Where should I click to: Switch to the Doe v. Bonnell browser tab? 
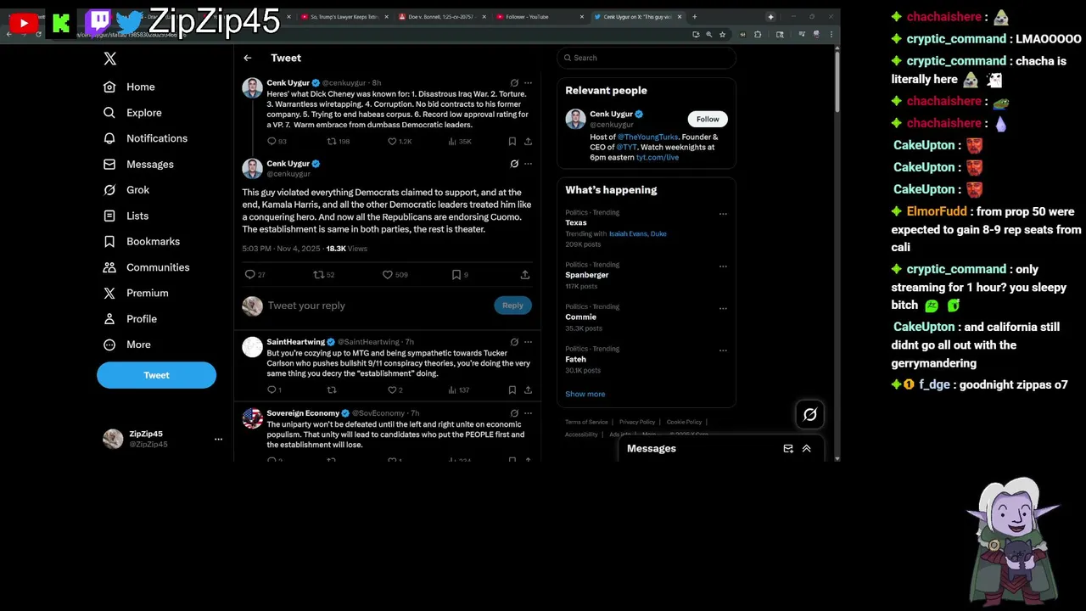(444, 17)
